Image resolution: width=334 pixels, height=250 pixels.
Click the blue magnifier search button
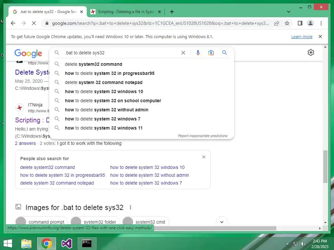(x=224, y=52)
